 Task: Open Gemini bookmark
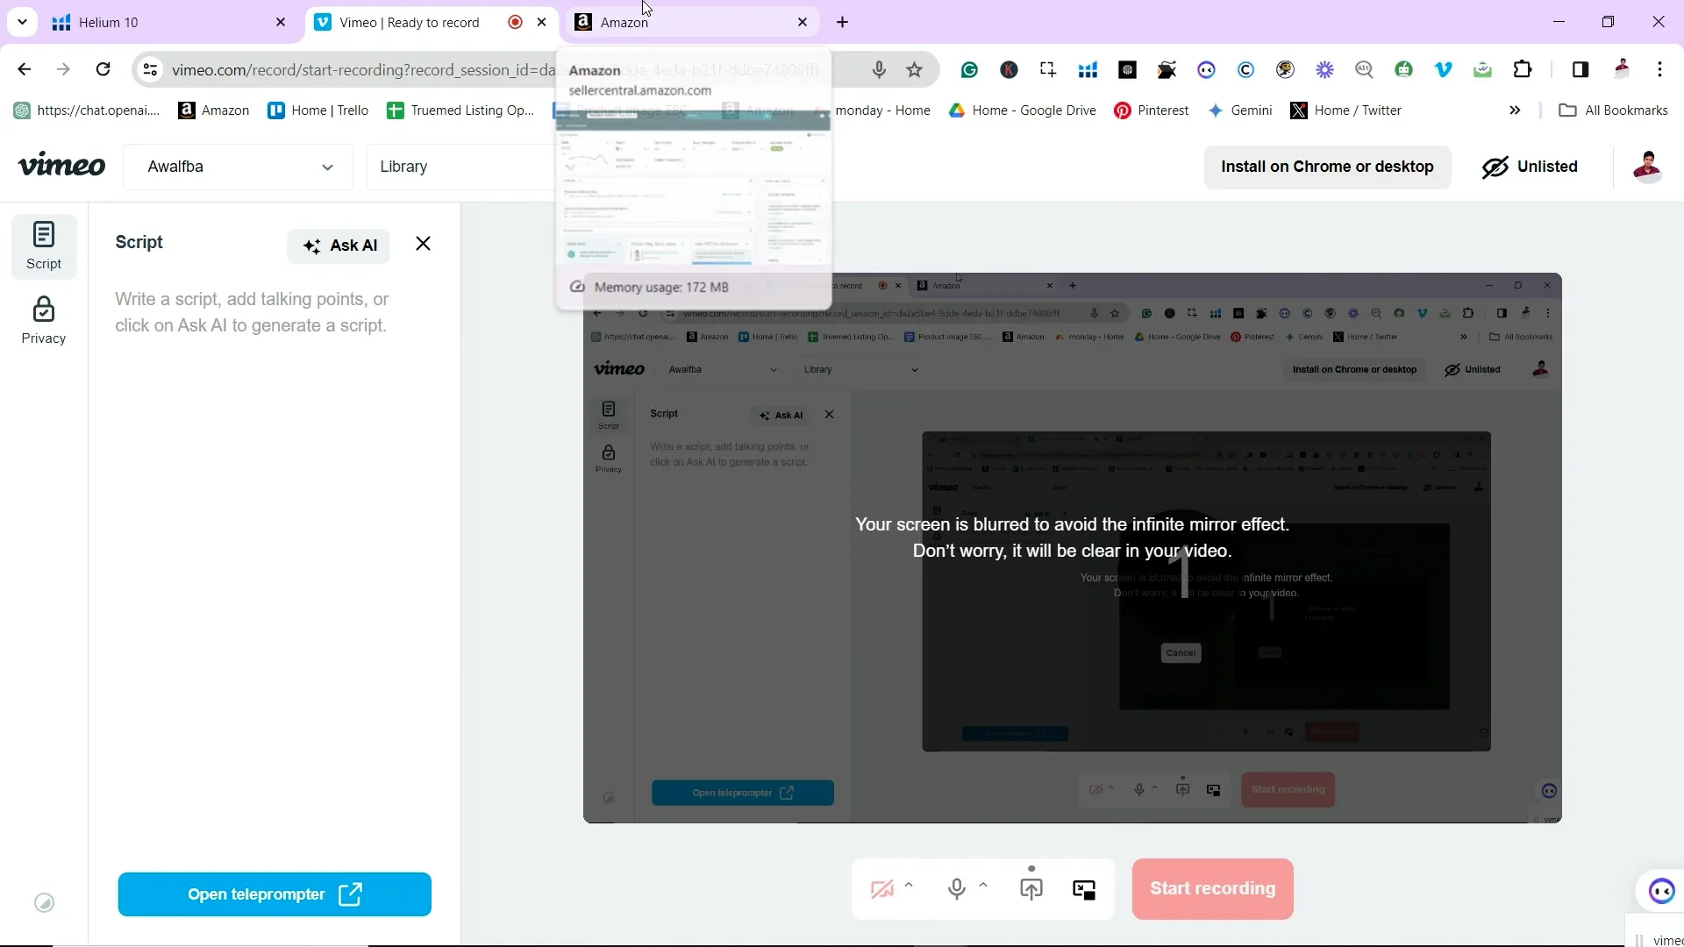[1239, 110]
